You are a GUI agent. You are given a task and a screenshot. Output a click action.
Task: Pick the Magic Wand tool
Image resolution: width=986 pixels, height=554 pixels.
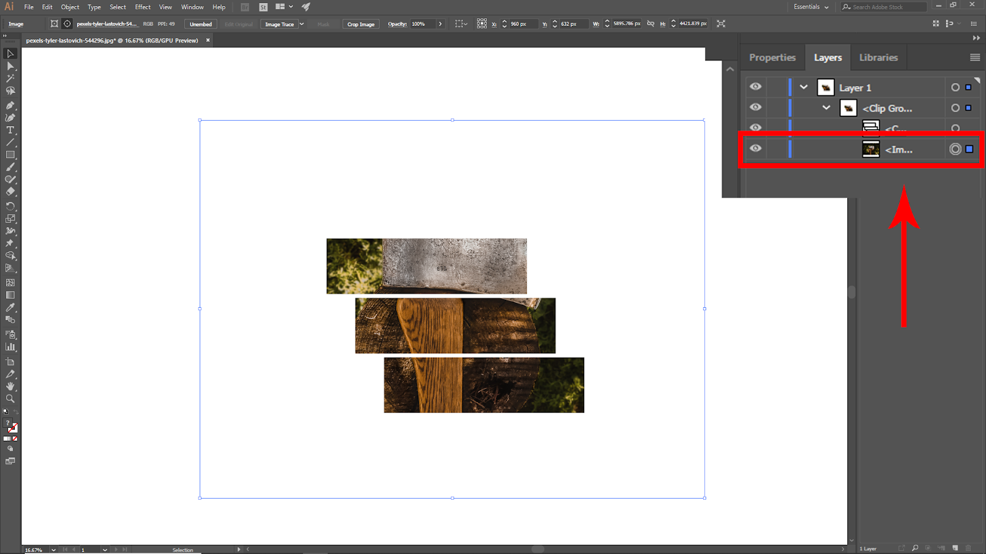(10, 78)
